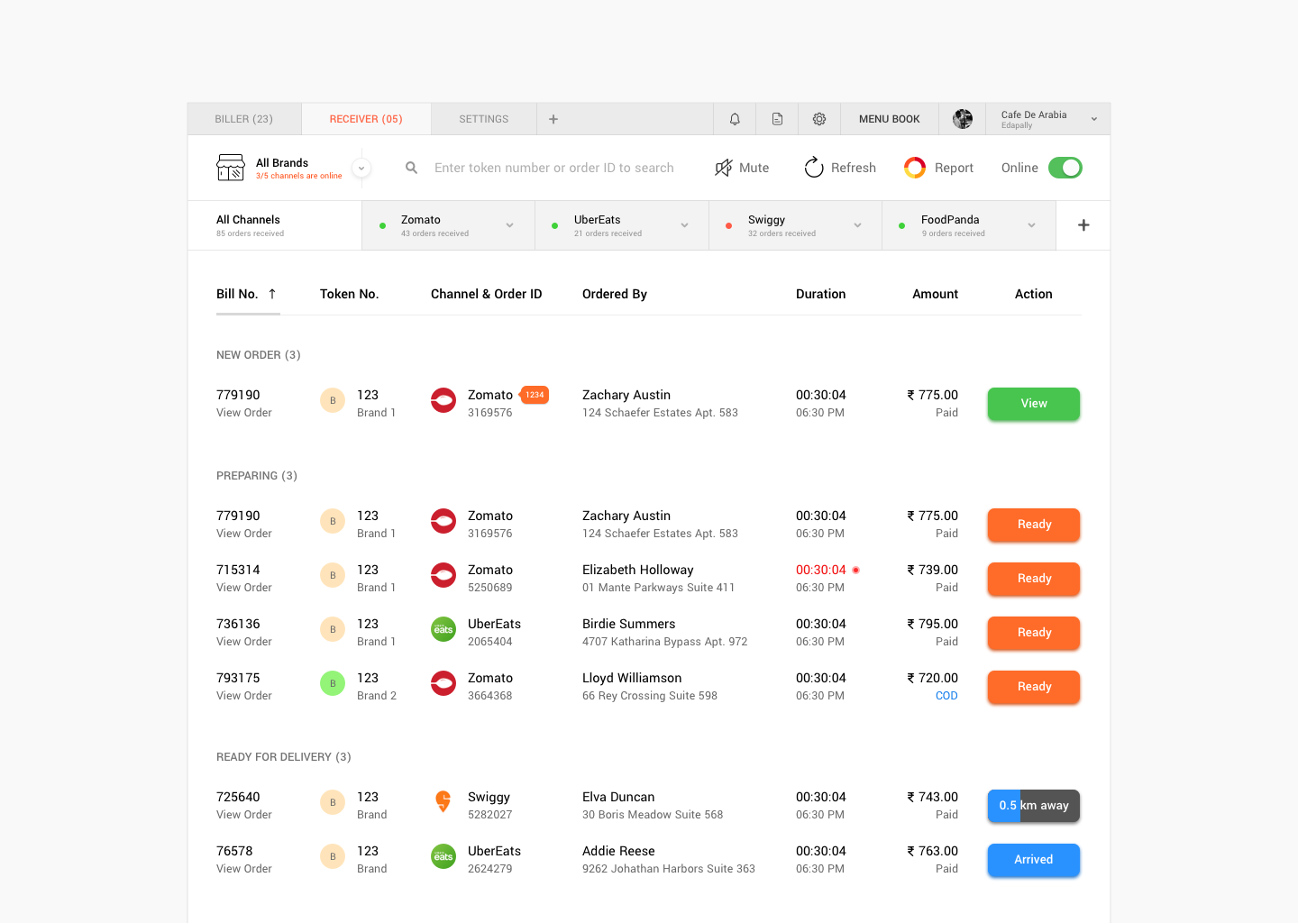
Task: Open the settings gear icon
Action: tap(818, 118)
